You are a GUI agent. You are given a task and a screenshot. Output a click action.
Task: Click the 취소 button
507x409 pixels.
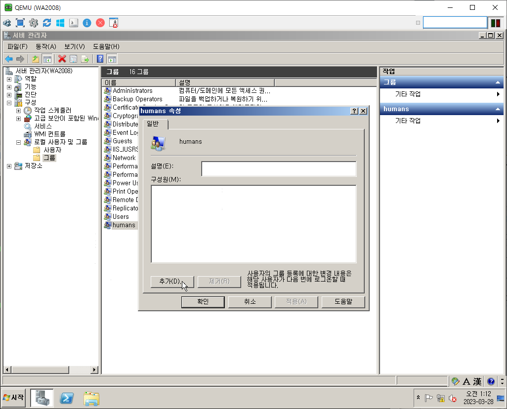(250, 302)
